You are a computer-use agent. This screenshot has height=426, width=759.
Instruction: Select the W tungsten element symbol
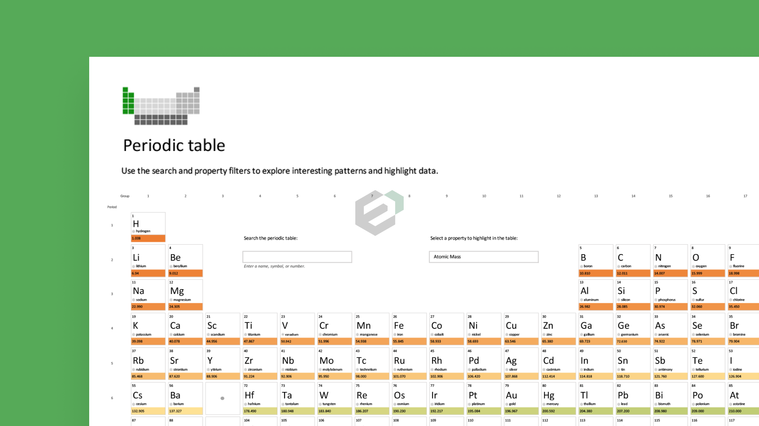(x=324, y=395)
